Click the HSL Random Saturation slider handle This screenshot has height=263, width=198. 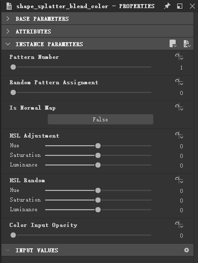pos(98,200)
